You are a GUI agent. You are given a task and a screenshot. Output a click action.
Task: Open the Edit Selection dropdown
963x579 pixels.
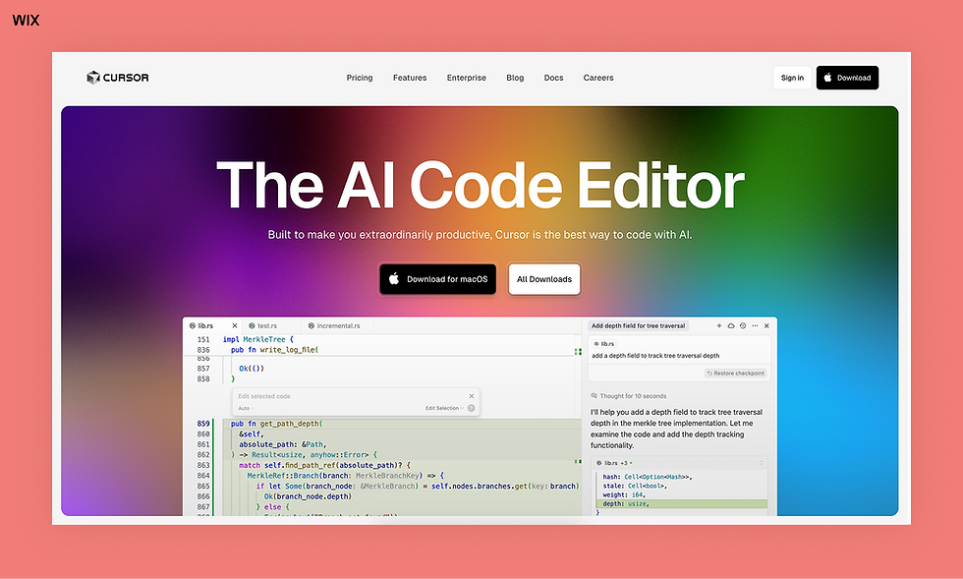tap(444, 408)
